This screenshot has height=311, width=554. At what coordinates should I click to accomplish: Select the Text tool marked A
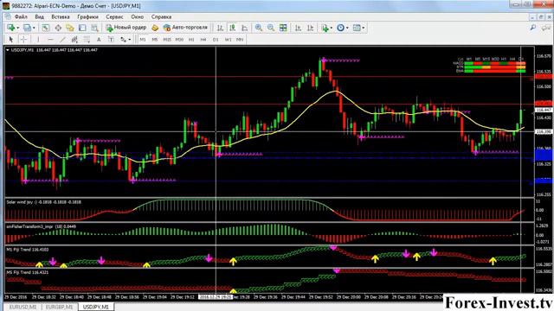pos(99,40)
